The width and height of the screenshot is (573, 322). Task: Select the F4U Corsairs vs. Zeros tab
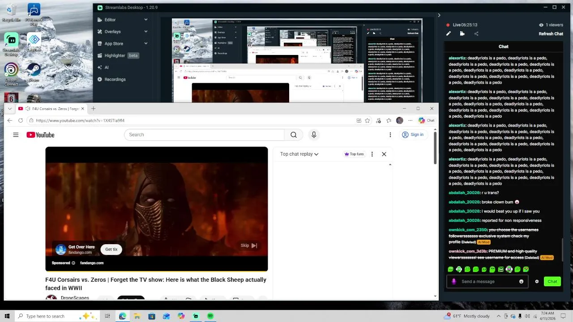[51, 109]
